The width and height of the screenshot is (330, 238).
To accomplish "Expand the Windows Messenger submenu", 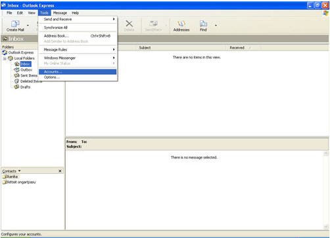I will click(78, 58).
